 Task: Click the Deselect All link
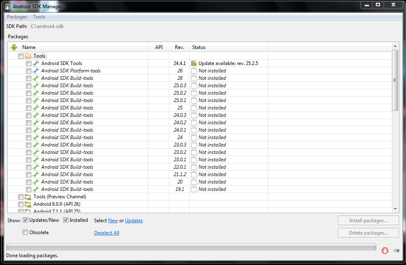click(107, 233)
